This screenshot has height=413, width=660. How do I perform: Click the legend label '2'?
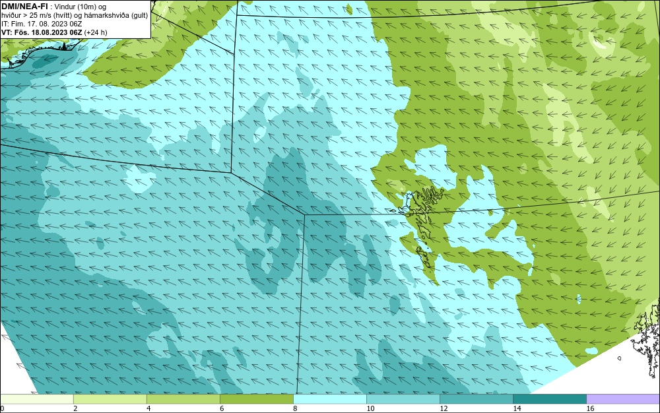pos(75,408)
